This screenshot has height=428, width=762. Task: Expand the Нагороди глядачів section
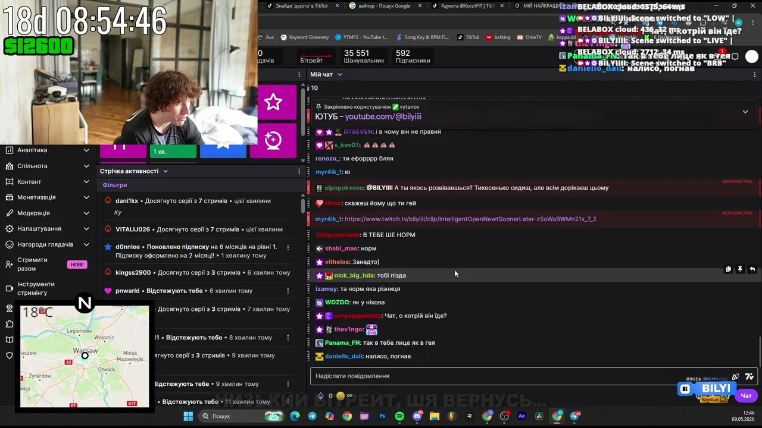click(86, 244)
